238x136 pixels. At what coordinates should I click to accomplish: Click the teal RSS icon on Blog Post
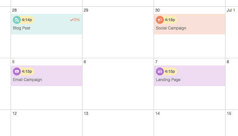[x=17, y=20]
